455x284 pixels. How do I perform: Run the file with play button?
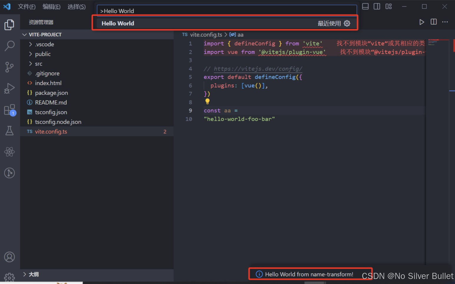(422, 22)
